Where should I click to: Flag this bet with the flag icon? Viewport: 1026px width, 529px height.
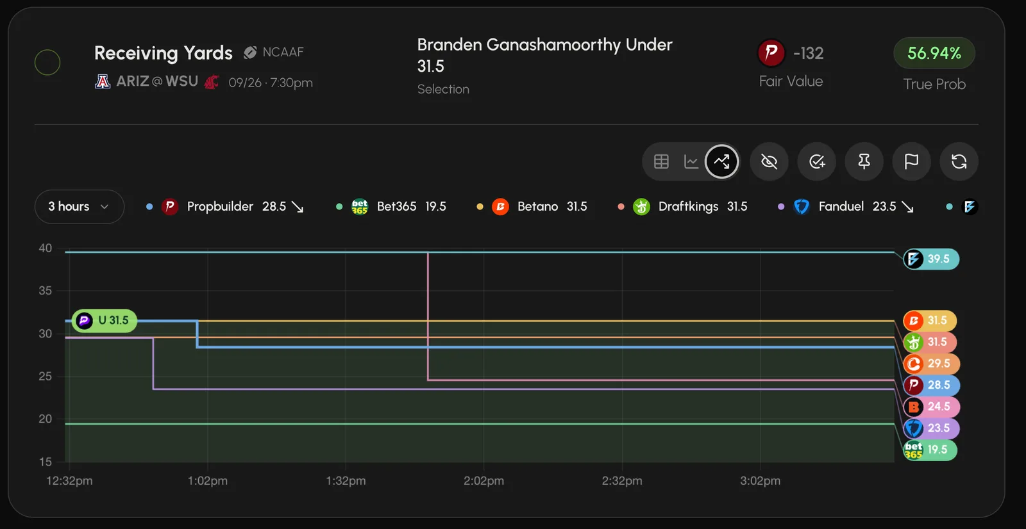(911, 161)
